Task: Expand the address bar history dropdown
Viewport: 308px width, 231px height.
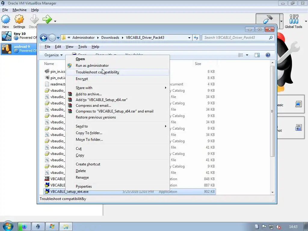Action: [189, 38]
